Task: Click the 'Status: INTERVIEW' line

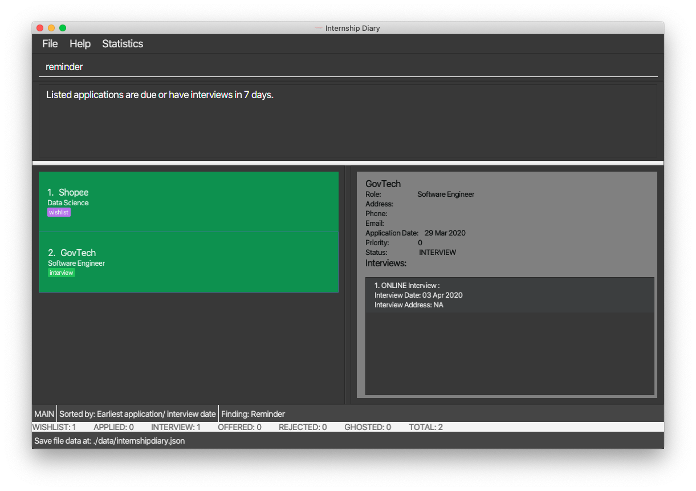Action: click(x=411, y=252)
